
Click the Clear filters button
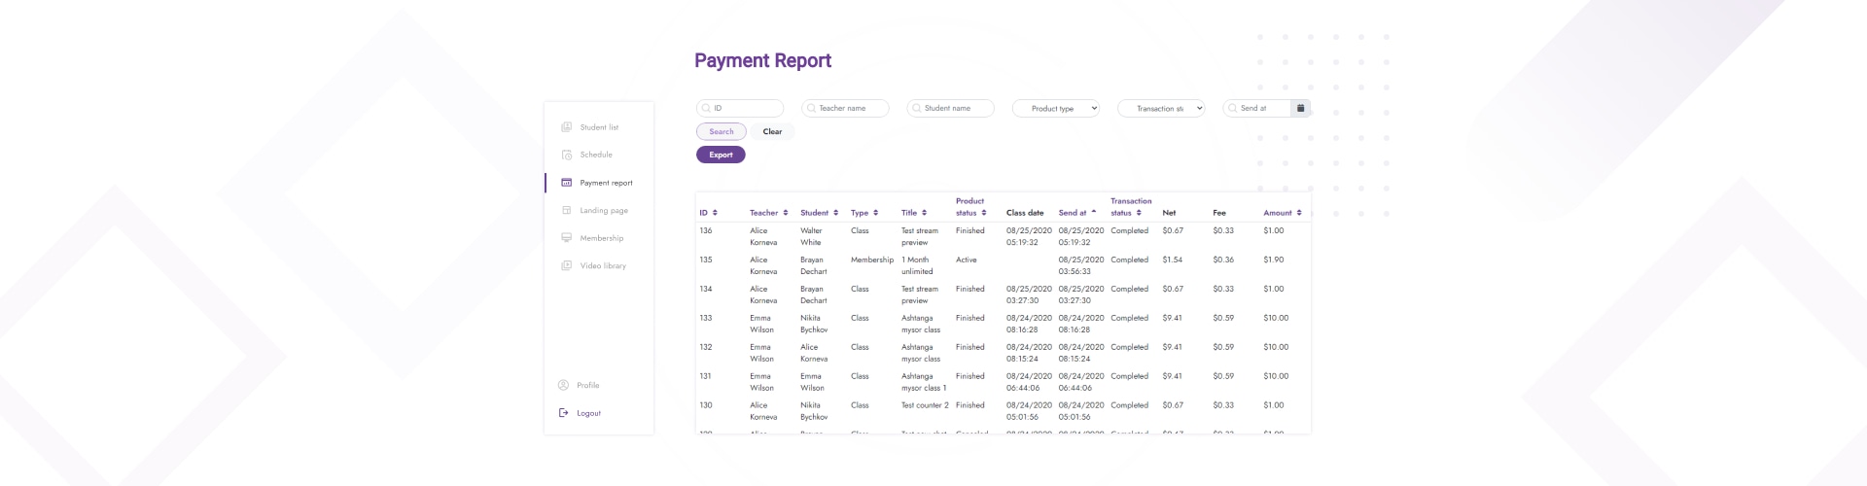[x=772, y=131]
